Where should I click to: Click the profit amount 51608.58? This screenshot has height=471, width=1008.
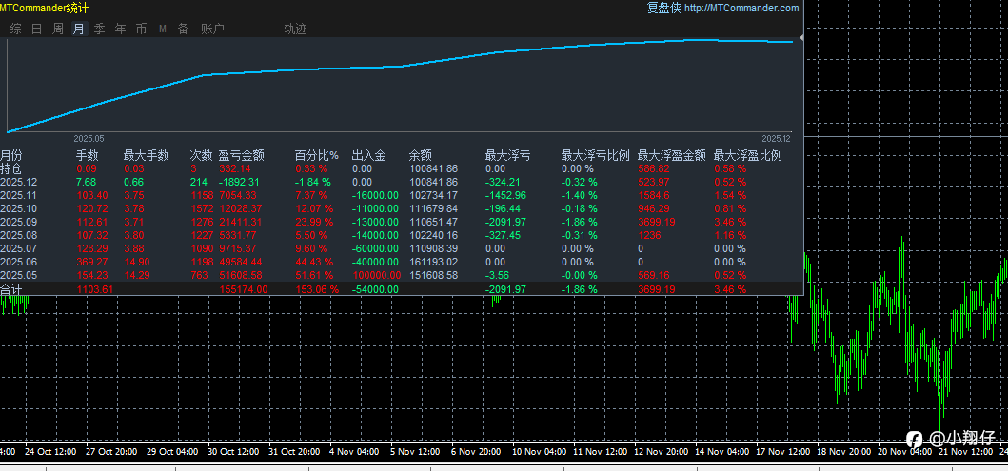[241, 275]
